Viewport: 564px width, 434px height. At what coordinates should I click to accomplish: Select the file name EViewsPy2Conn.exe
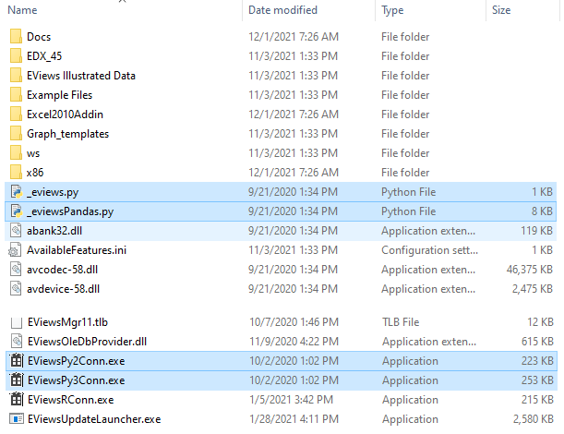(77, 361)
